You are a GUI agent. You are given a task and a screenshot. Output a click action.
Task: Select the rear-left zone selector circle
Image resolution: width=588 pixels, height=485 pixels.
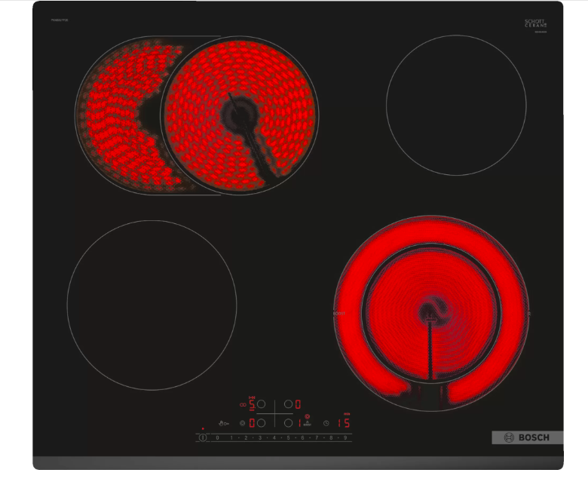[261, 404]
